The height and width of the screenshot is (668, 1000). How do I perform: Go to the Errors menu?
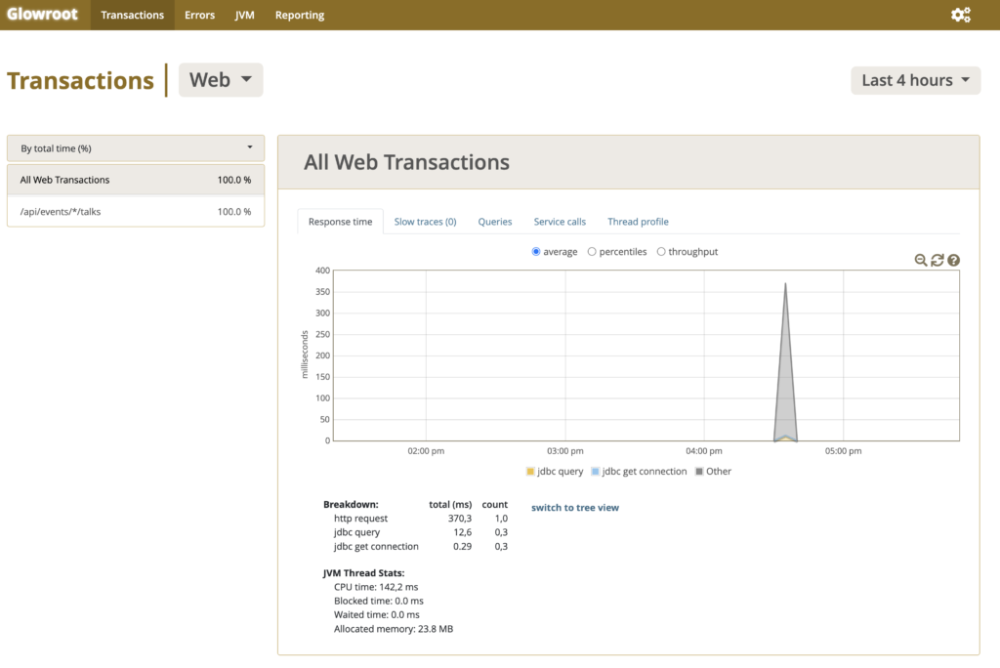199,15
